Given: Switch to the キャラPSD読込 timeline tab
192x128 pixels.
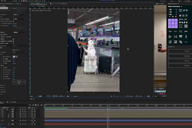Looking at the screenshot, I should [13, 102].
